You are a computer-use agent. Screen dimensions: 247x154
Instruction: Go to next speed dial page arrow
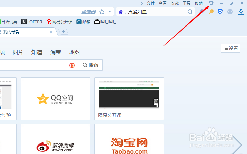point(237,144)
